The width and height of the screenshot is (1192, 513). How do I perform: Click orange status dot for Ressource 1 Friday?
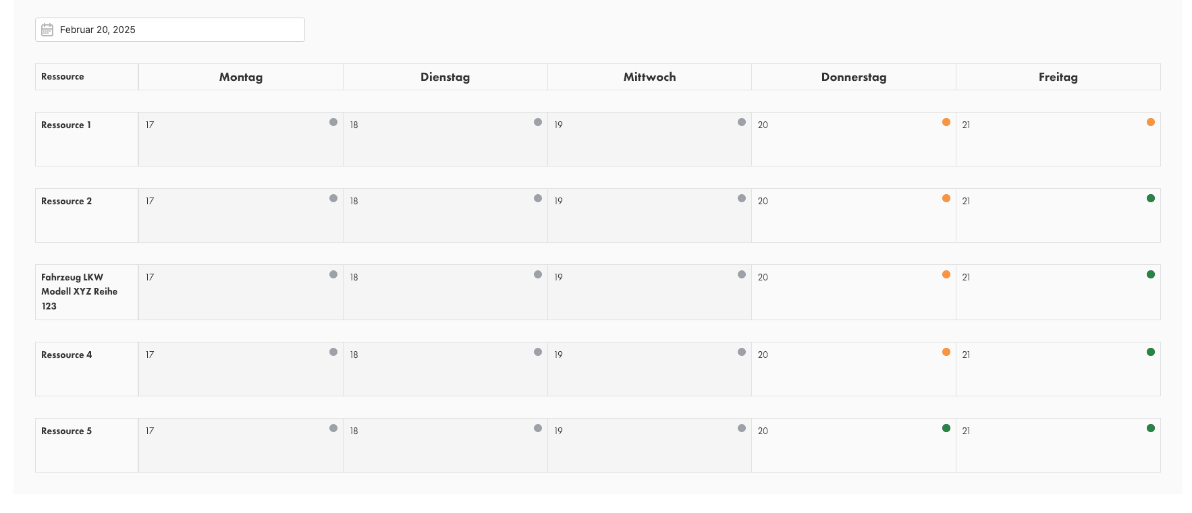pyautogui.click(x=1150, y=122)
